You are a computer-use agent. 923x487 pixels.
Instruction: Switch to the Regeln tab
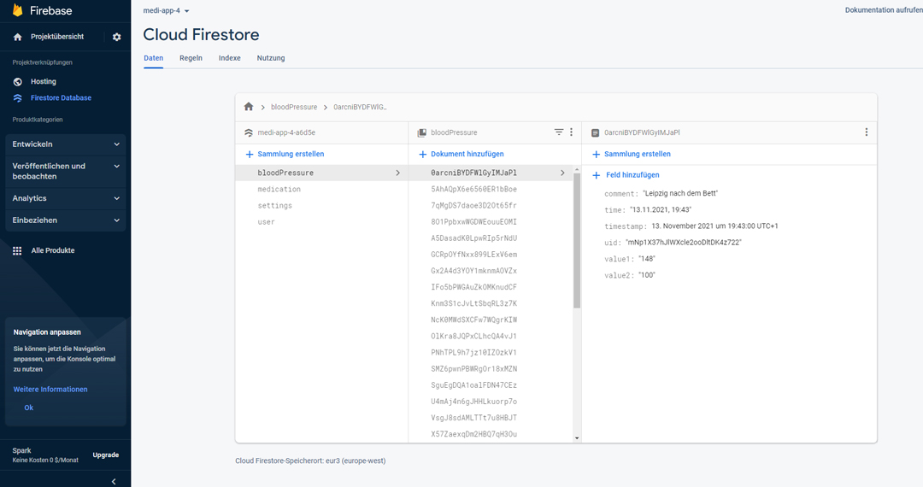(x=191, y=58)
